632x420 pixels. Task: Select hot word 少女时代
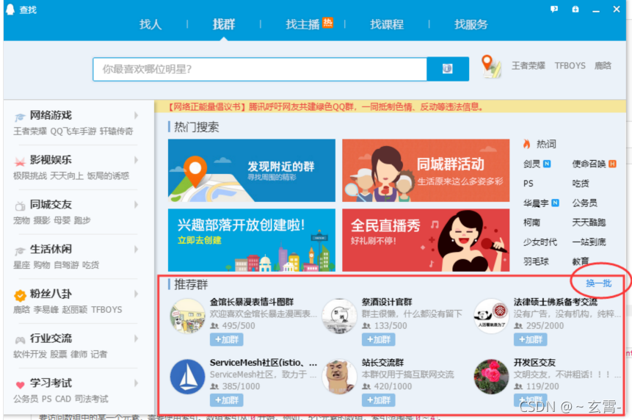[x=540, y=242]
